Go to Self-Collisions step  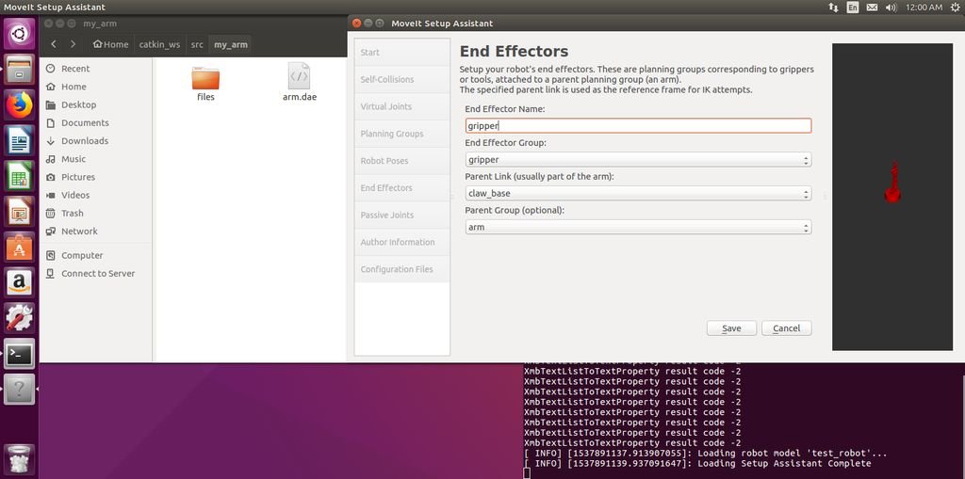(x=401, y=79)
